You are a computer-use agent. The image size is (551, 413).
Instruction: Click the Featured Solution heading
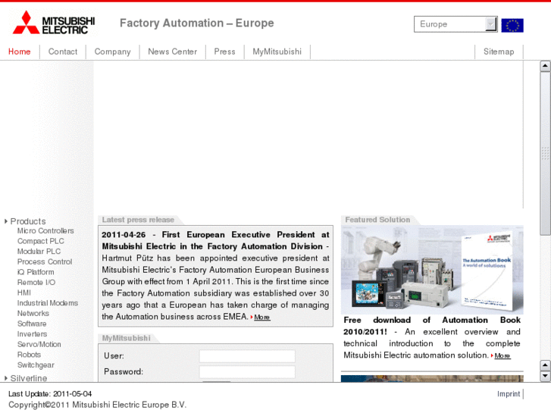pos(377,220)
